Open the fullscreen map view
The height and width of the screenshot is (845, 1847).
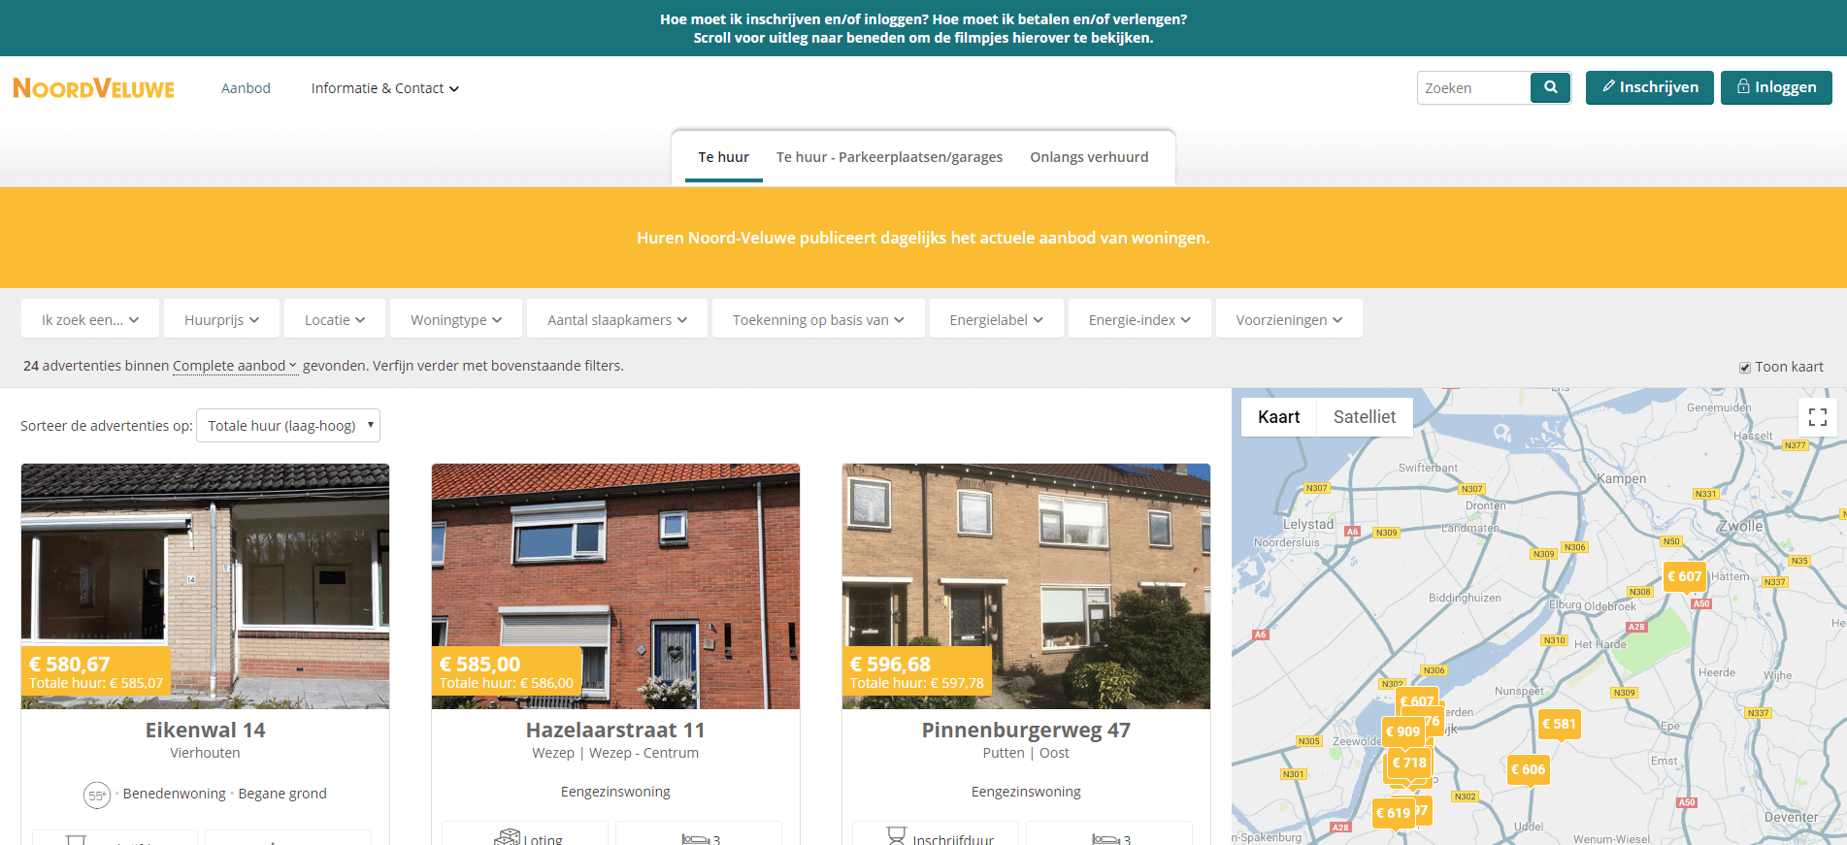coord(1818,417)
